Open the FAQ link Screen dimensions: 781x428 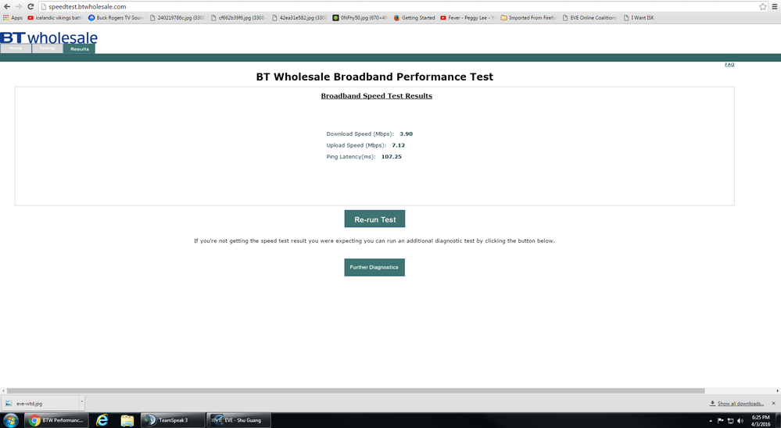729,65
